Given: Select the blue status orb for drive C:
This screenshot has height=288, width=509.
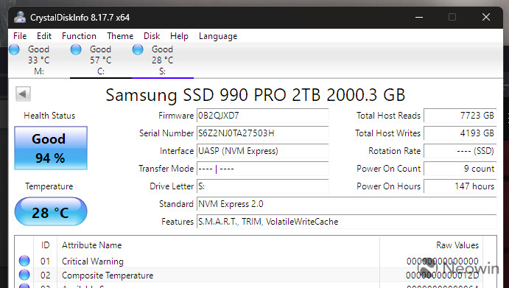Looking at the screenshot, I should (76, 49).
